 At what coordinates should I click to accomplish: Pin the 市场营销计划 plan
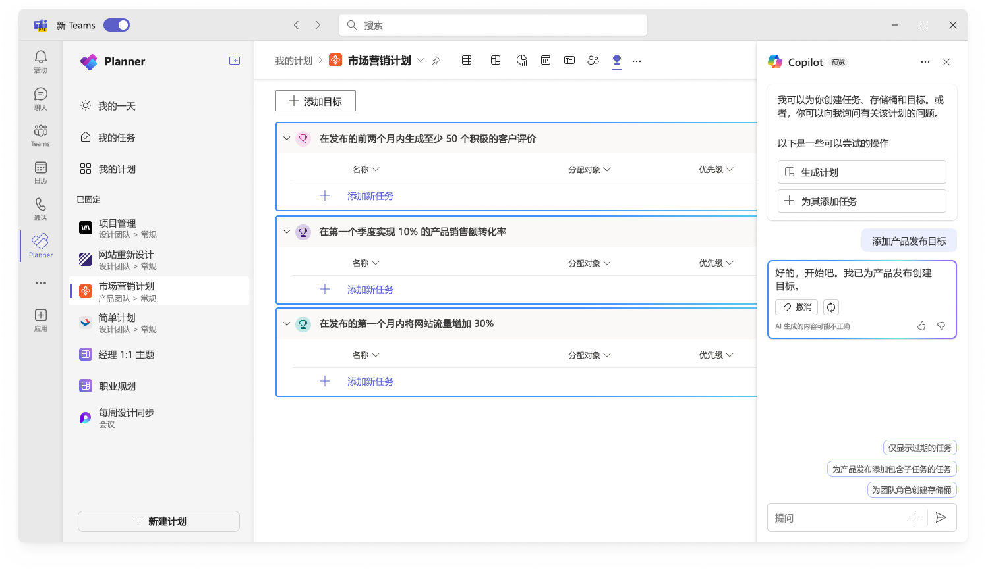click(436, 61)
